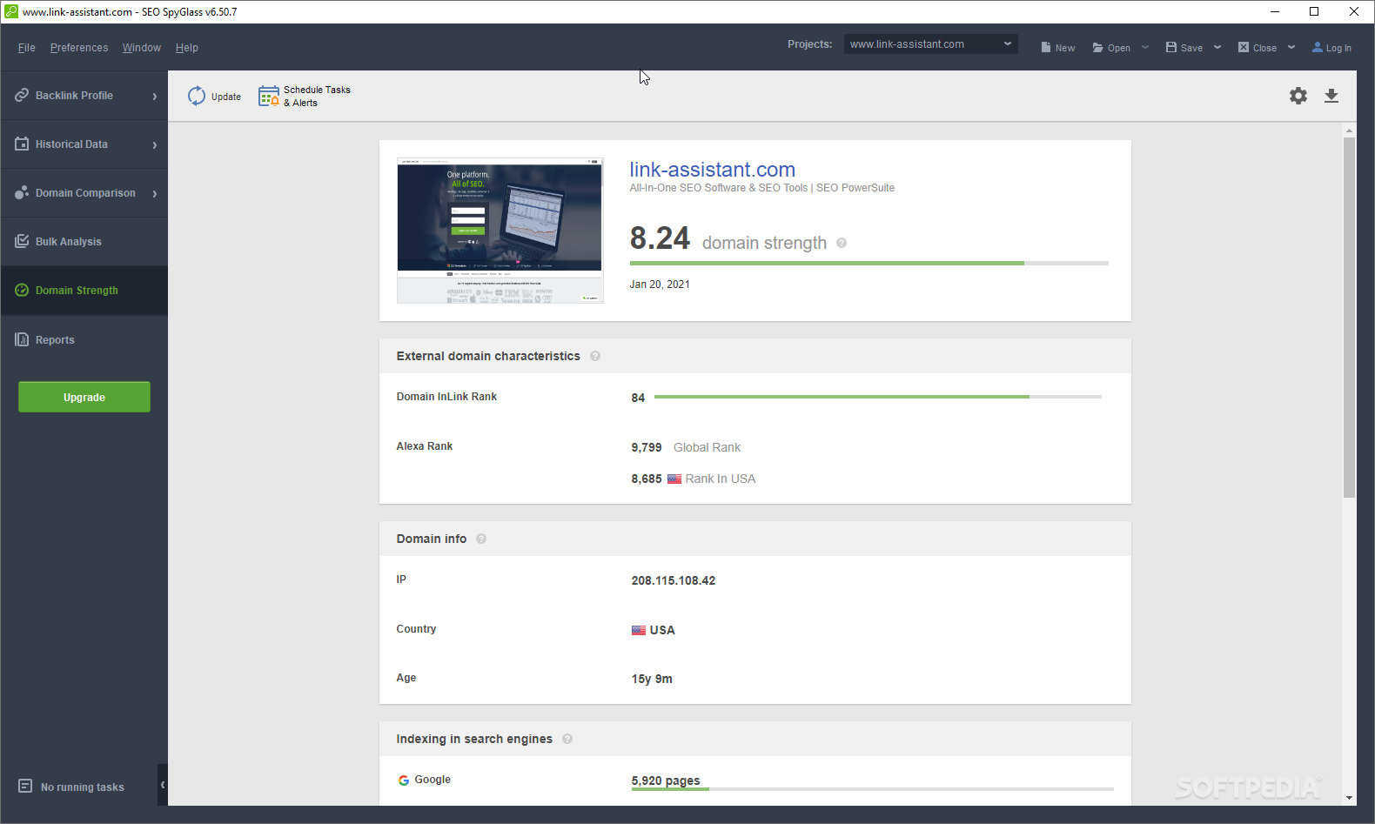Click help icon beside Domain info
This screenshot has height=824, width=1375.
pos(481,539)
